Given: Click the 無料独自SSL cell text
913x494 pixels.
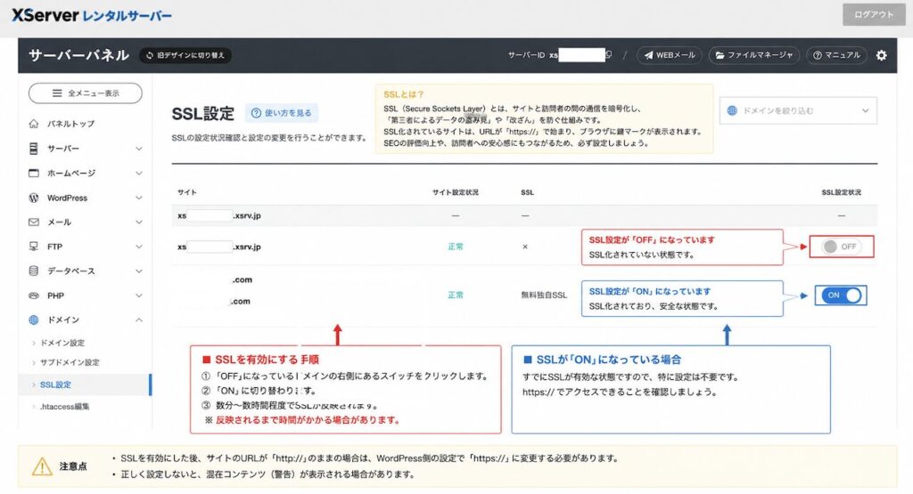Looking at the screenshot, I should 544,296.
